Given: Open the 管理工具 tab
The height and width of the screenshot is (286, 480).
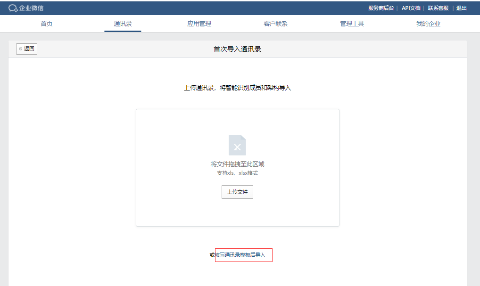Looking at the screenshot, I should click(x=352, y=24).
